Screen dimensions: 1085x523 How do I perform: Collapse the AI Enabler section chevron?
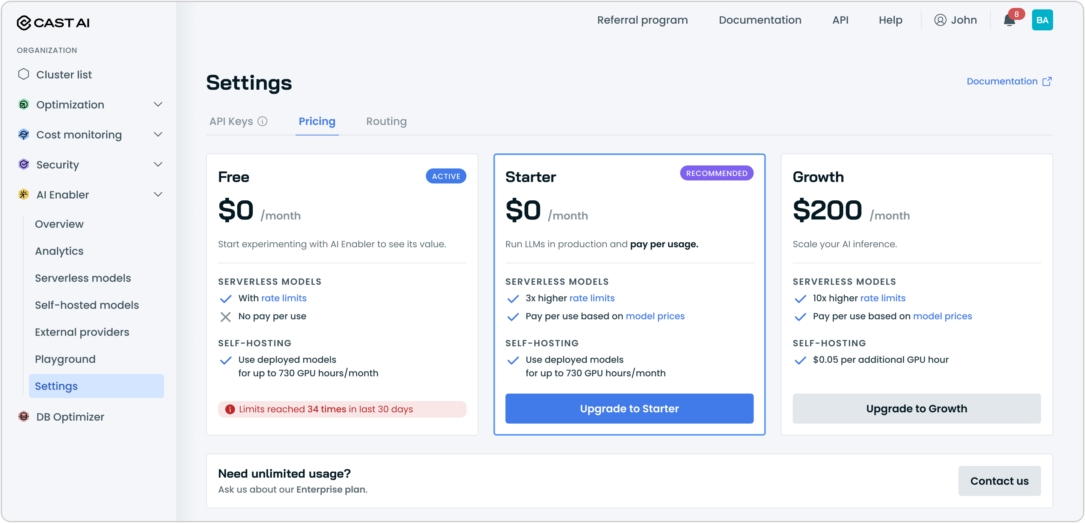coord(158,194)
